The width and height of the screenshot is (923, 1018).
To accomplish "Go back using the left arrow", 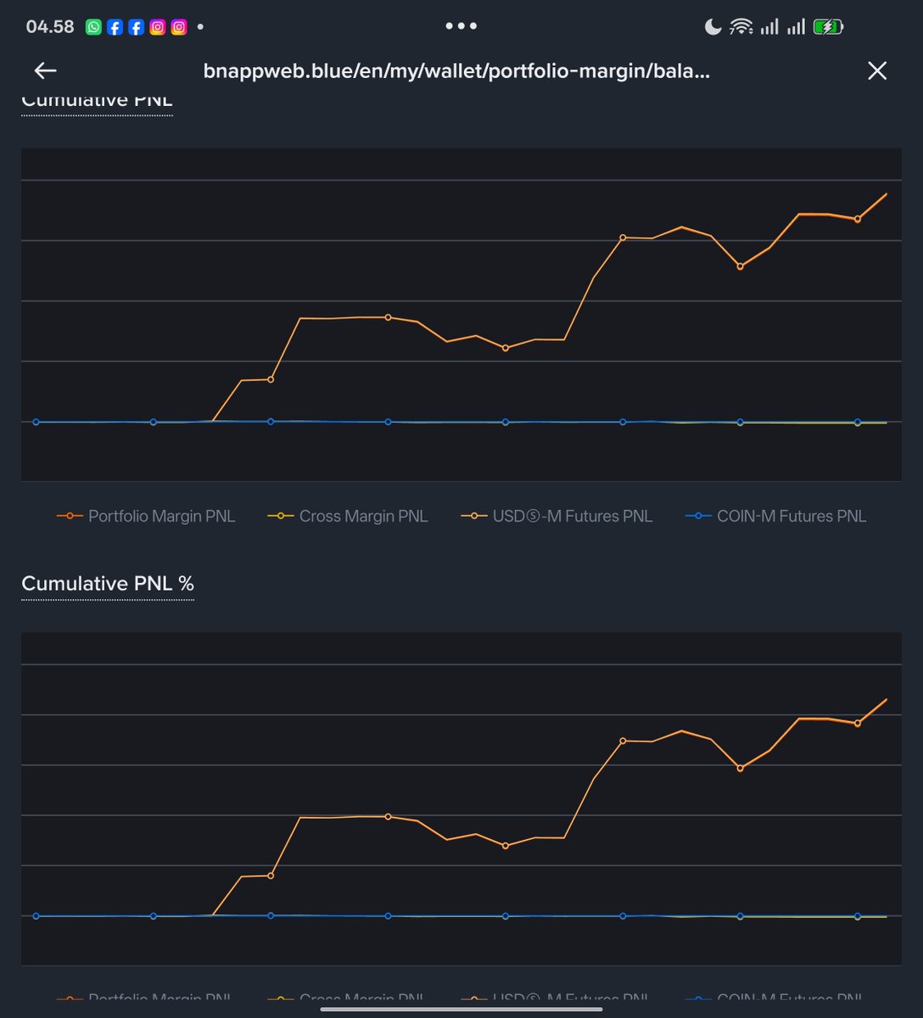I will (45, 71).
